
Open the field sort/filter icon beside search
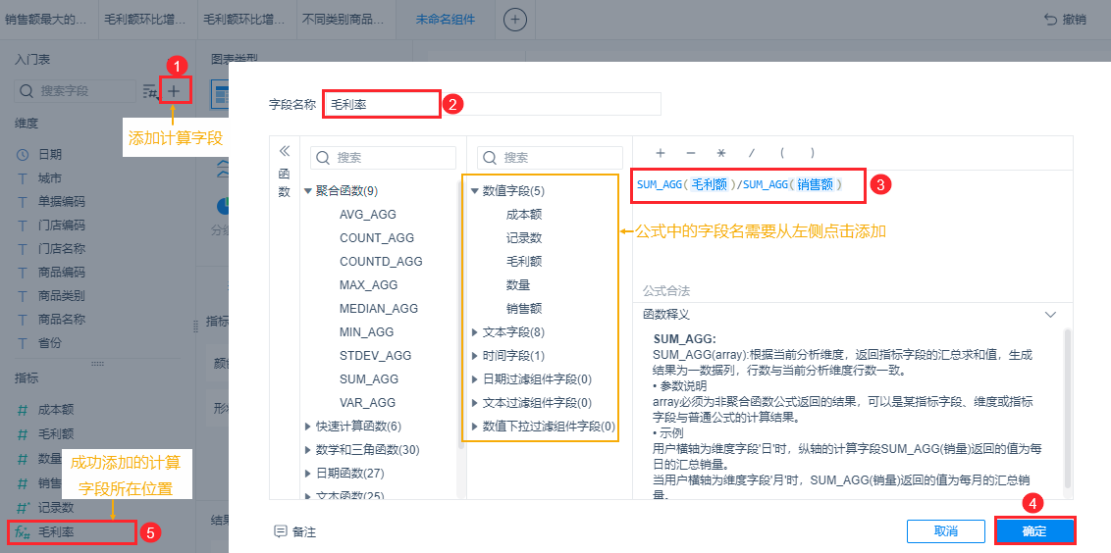(x=150, y=90)
